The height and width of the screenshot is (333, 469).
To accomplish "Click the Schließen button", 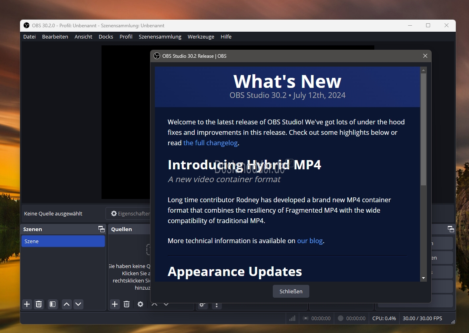I will pos(291,291).
